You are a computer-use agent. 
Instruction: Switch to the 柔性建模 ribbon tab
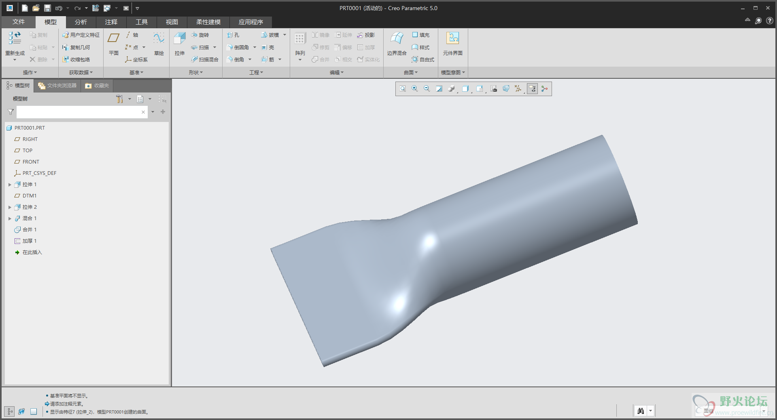pos(208,22)
